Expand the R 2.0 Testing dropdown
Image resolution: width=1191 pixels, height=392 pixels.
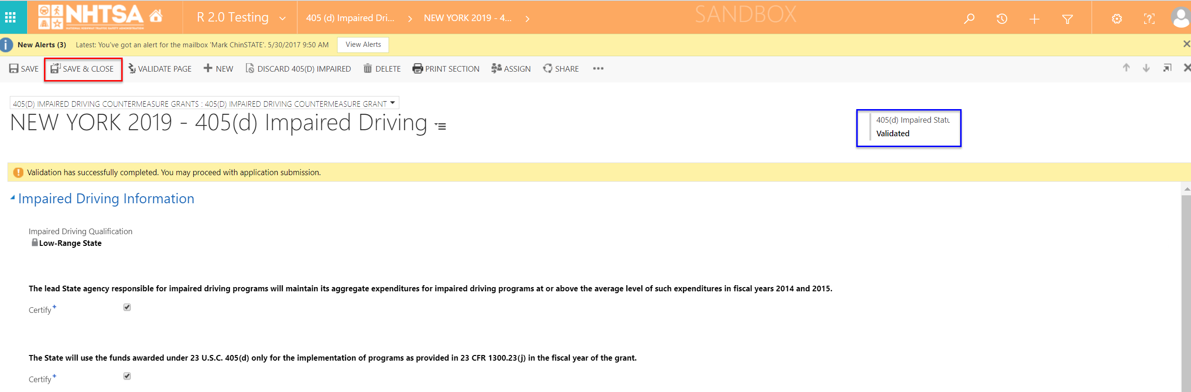pos(282,18)
